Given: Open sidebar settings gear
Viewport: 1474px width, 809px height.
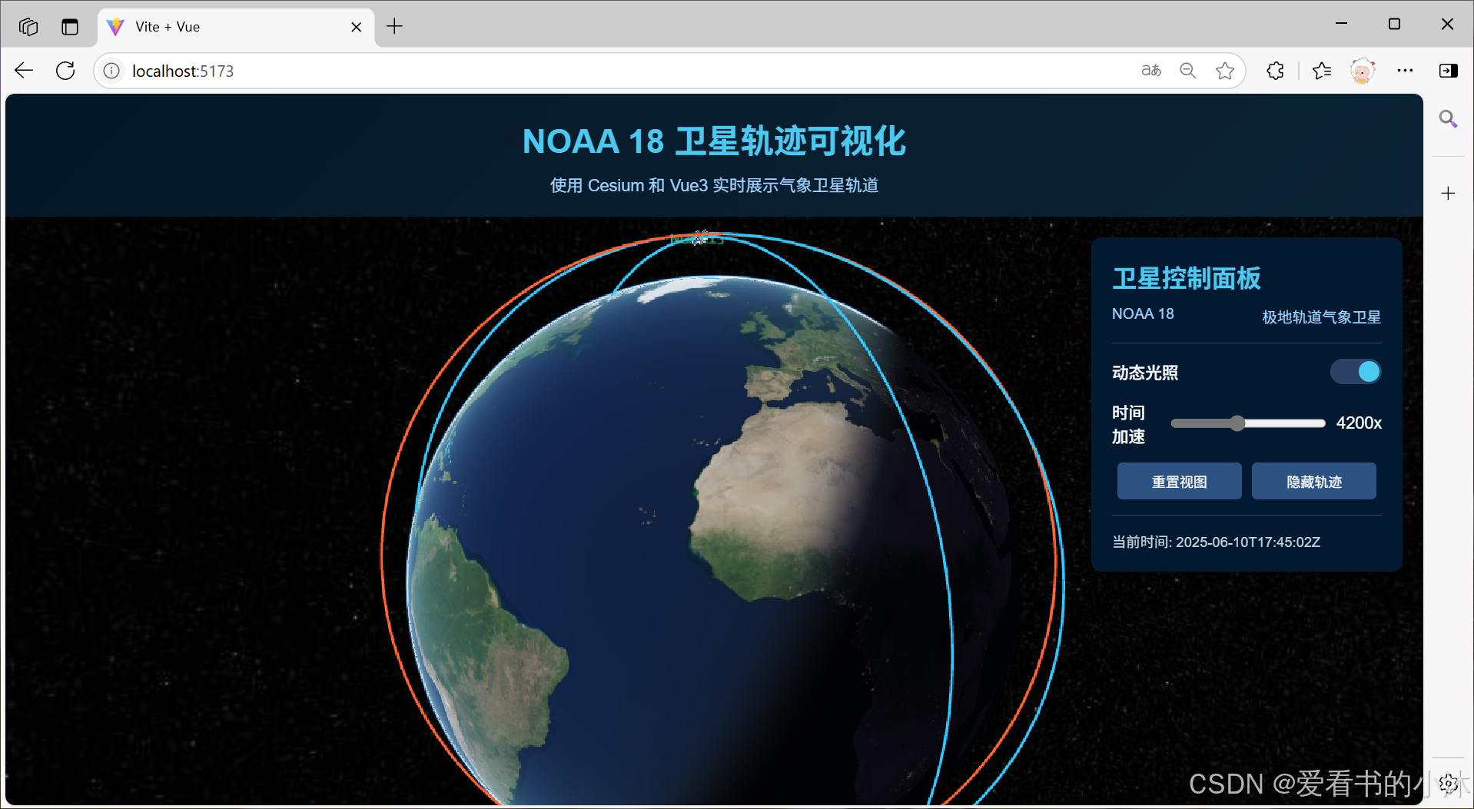Looking at the screenshot, I should [x=1448, y=783].
